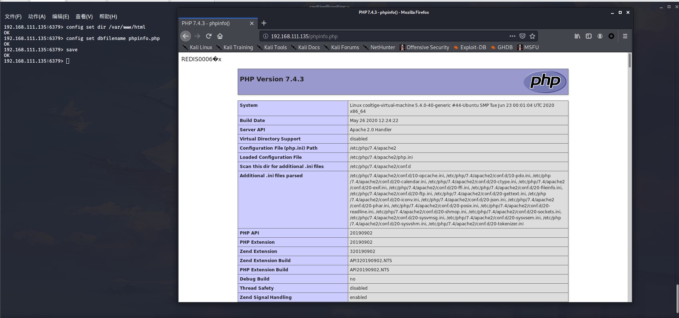
Task: Open terminal 编辑(E) menu
Action: click(61, 17)
